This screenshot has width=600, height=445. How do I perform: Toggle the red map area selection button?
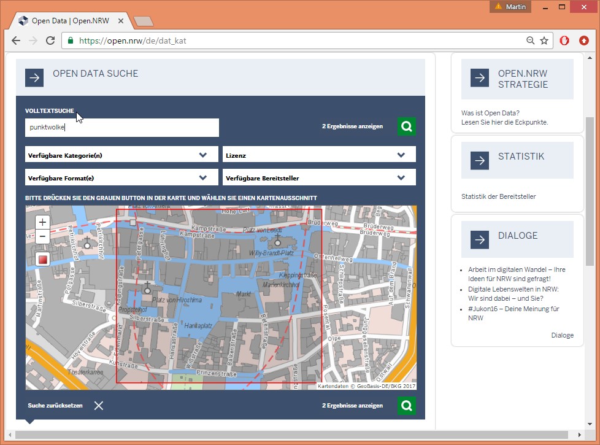(x=42, y=260)
